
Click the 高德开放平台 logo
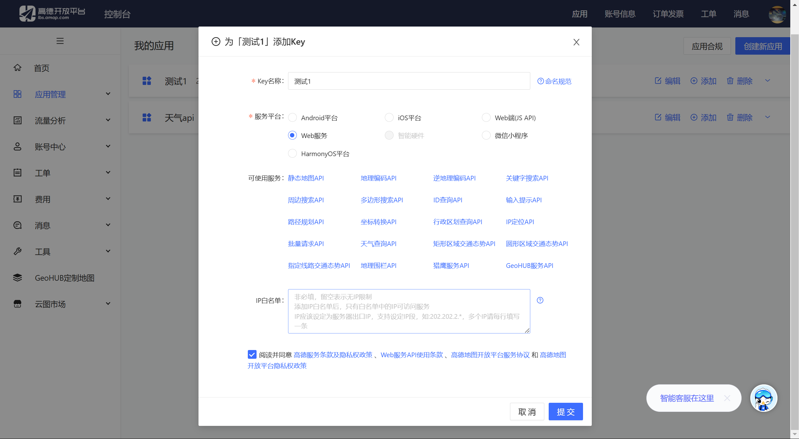[x=52, y=13]
